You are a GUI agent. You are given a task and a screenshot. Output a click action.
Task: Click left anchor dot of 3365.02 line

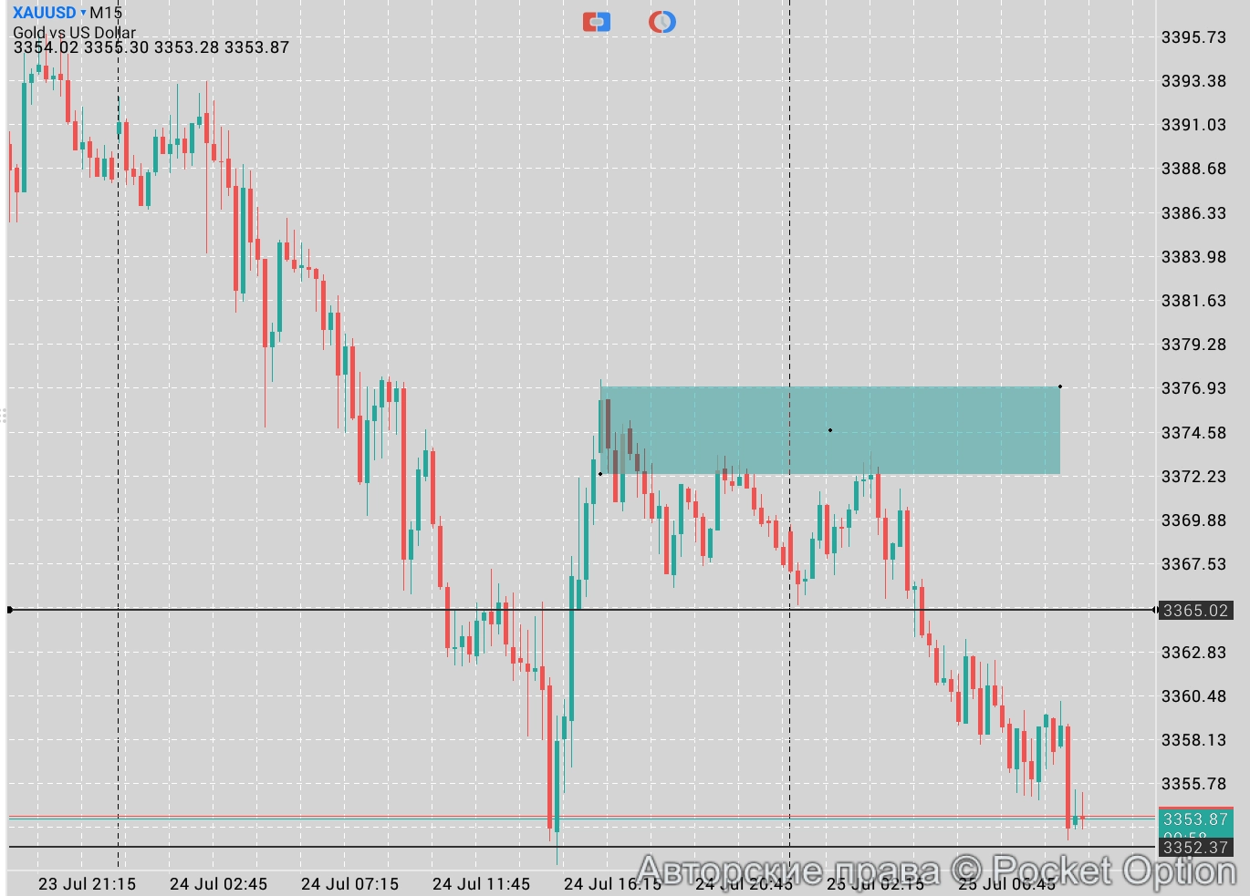pos(10,610)
